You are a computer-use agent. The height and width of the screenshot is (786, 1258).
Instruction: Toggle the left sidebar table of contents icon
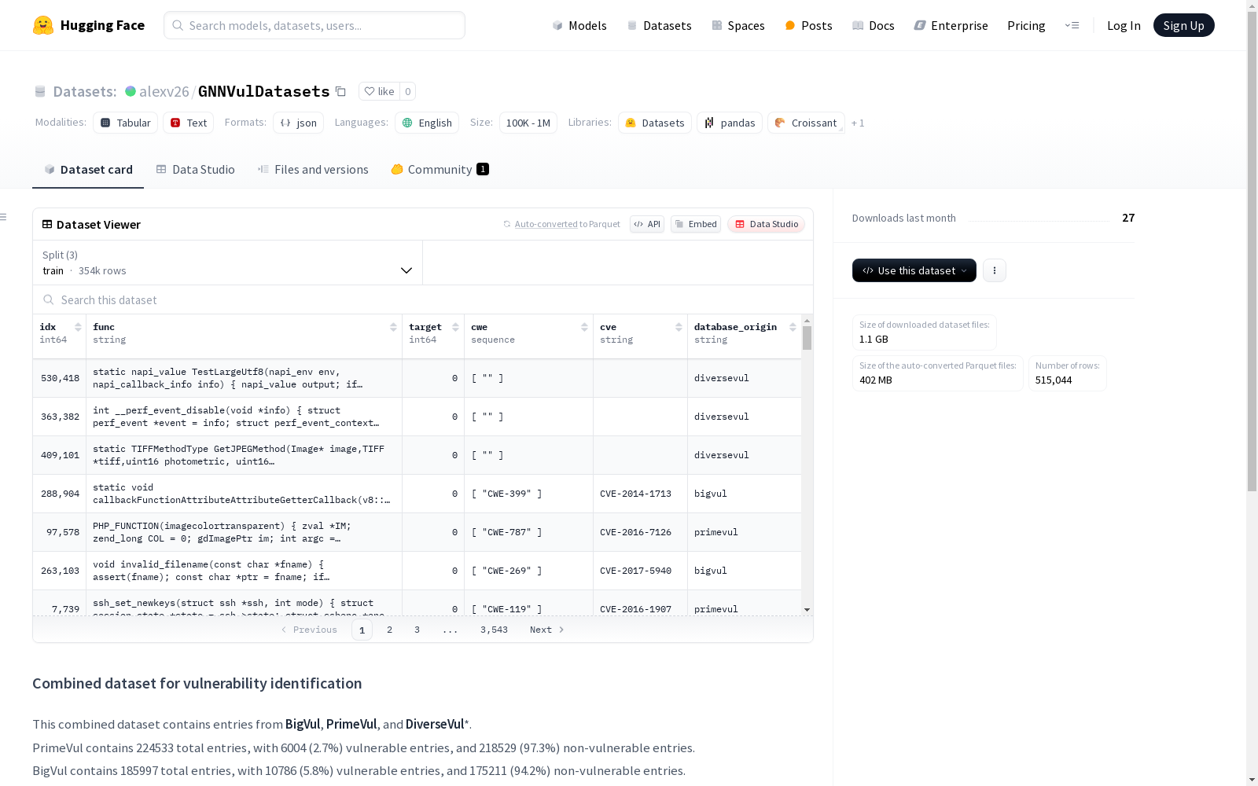pyautogui.click(x=4, y=217)
